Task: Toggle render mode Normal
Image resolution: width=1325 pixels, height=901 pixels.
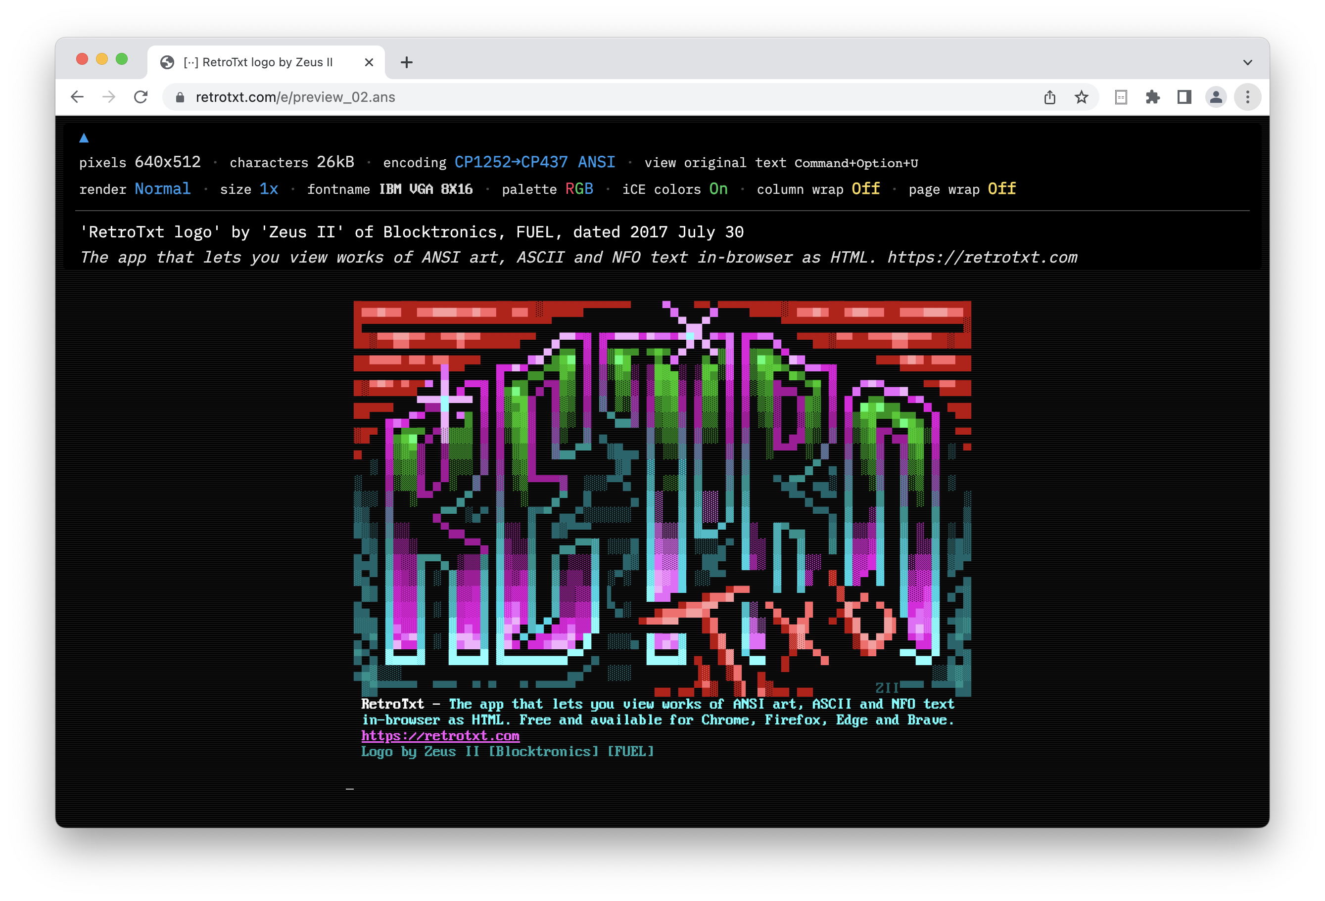Action: click(162, 188)
